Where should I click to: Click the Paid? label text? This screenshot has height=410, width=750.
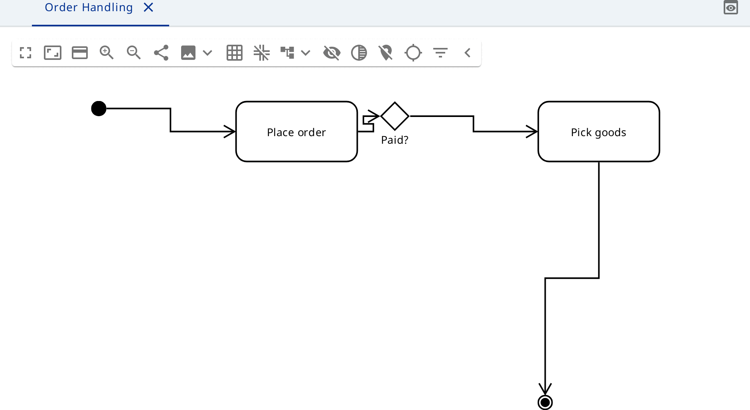(x=395, y=140)
